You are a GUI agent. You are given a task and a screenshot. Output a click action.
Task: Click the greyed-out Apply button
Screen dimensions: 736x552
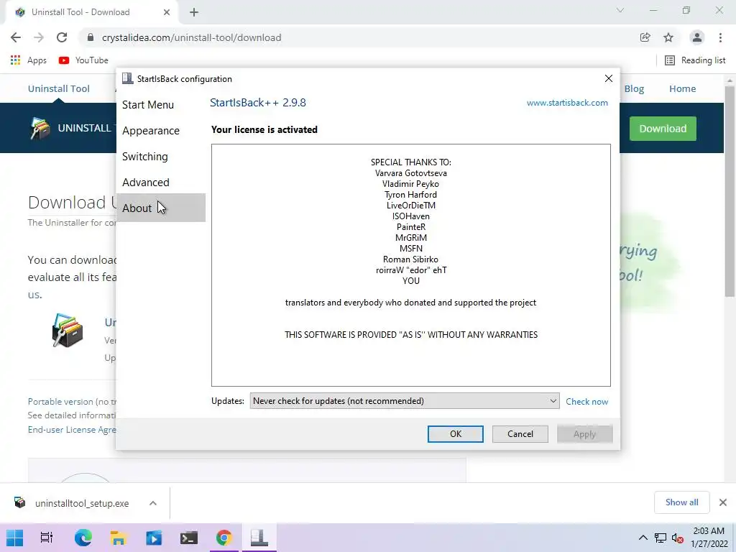[584, 433]
